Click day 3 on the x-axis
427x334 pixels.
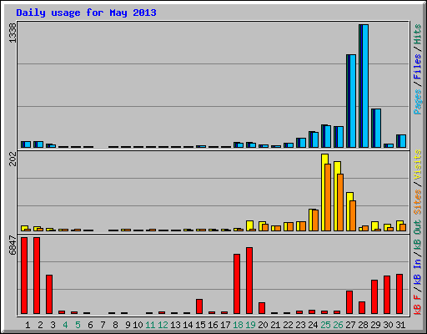pyautogui.click(x=53, y=325)
